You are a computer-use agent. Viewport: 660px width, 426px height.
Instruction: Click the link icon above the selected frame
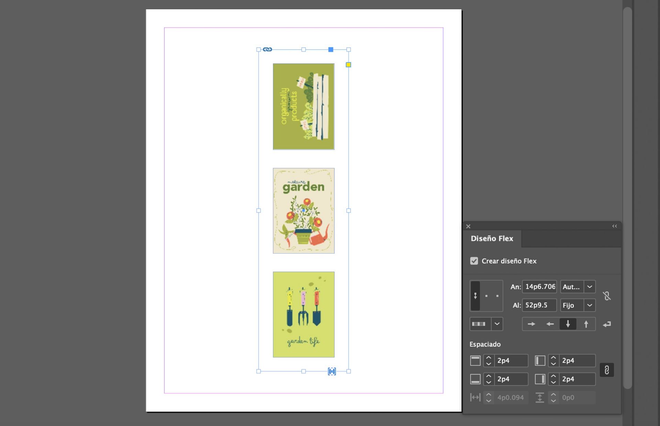click(267, 49)
